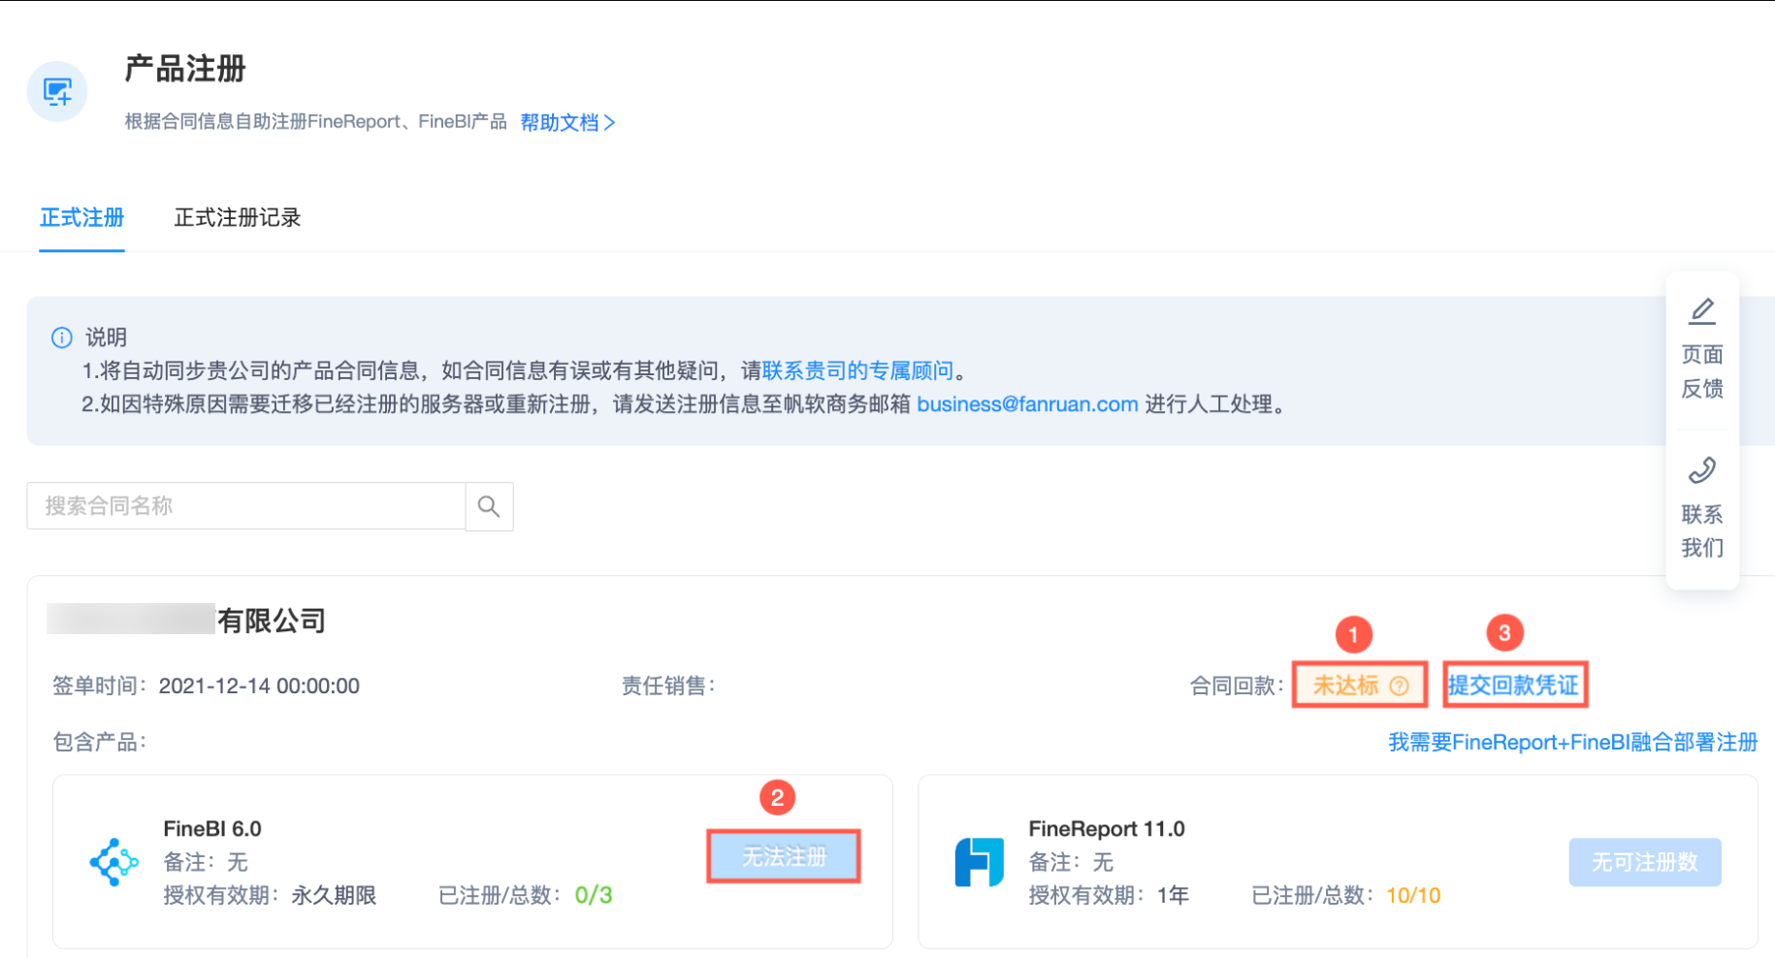This screenshot has width=1775, height=958.
Task: Click the question mark icon beside 未达标
Action: (1399, 686)
